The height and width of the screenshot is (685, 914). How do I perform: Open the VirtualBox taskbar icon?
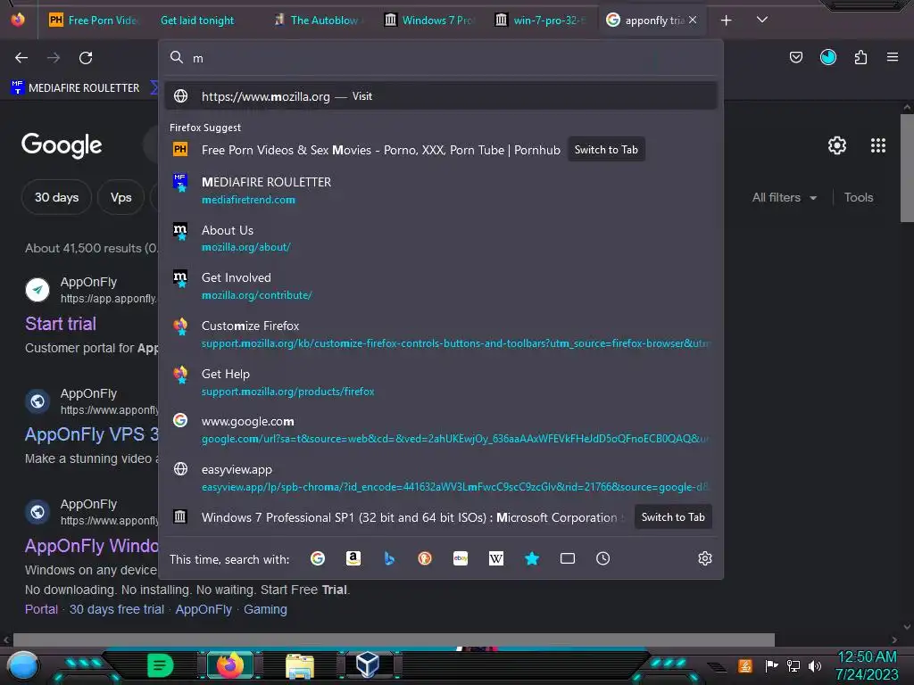point(368,664)
